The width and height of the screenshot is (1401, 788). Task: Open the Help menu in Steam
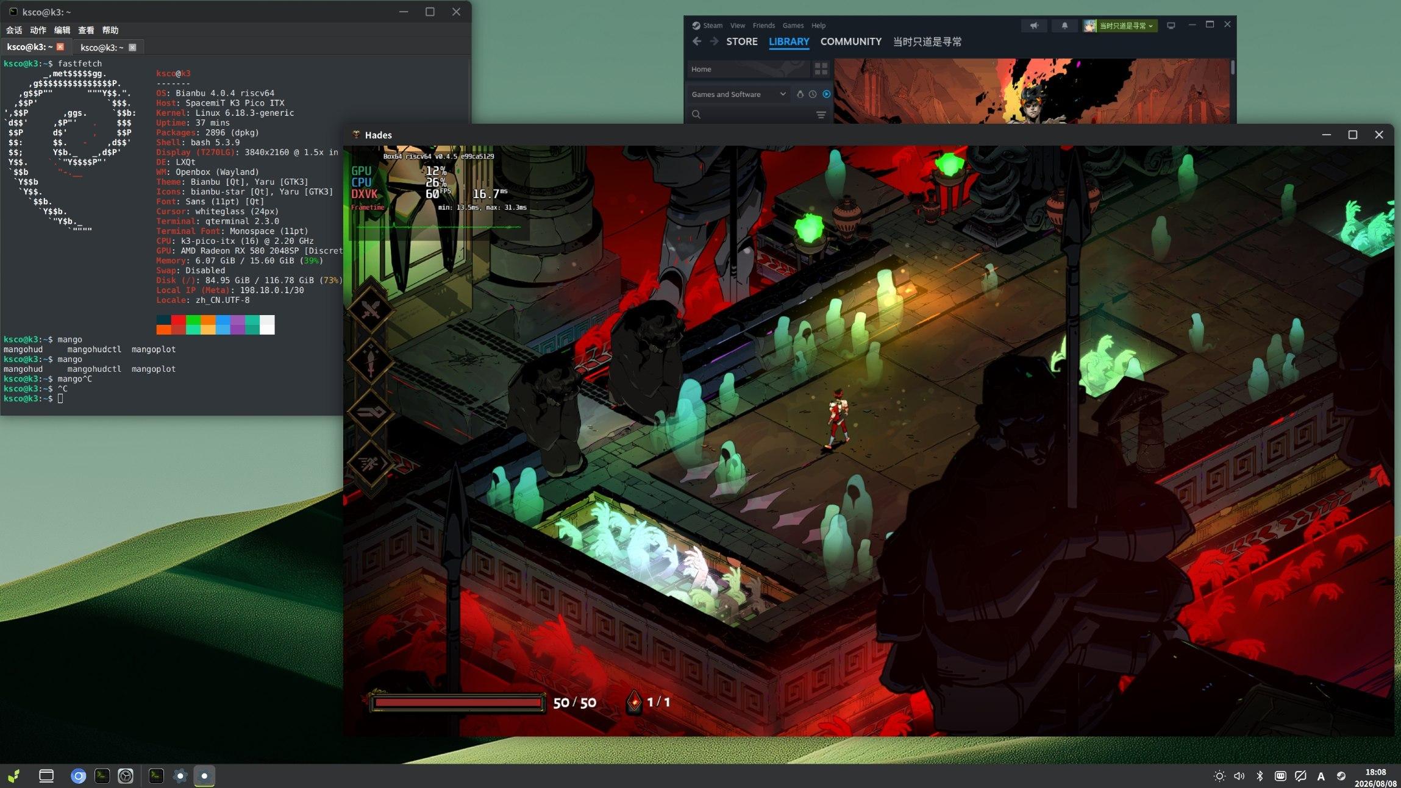pyautogui.click(x=818, y=26)
